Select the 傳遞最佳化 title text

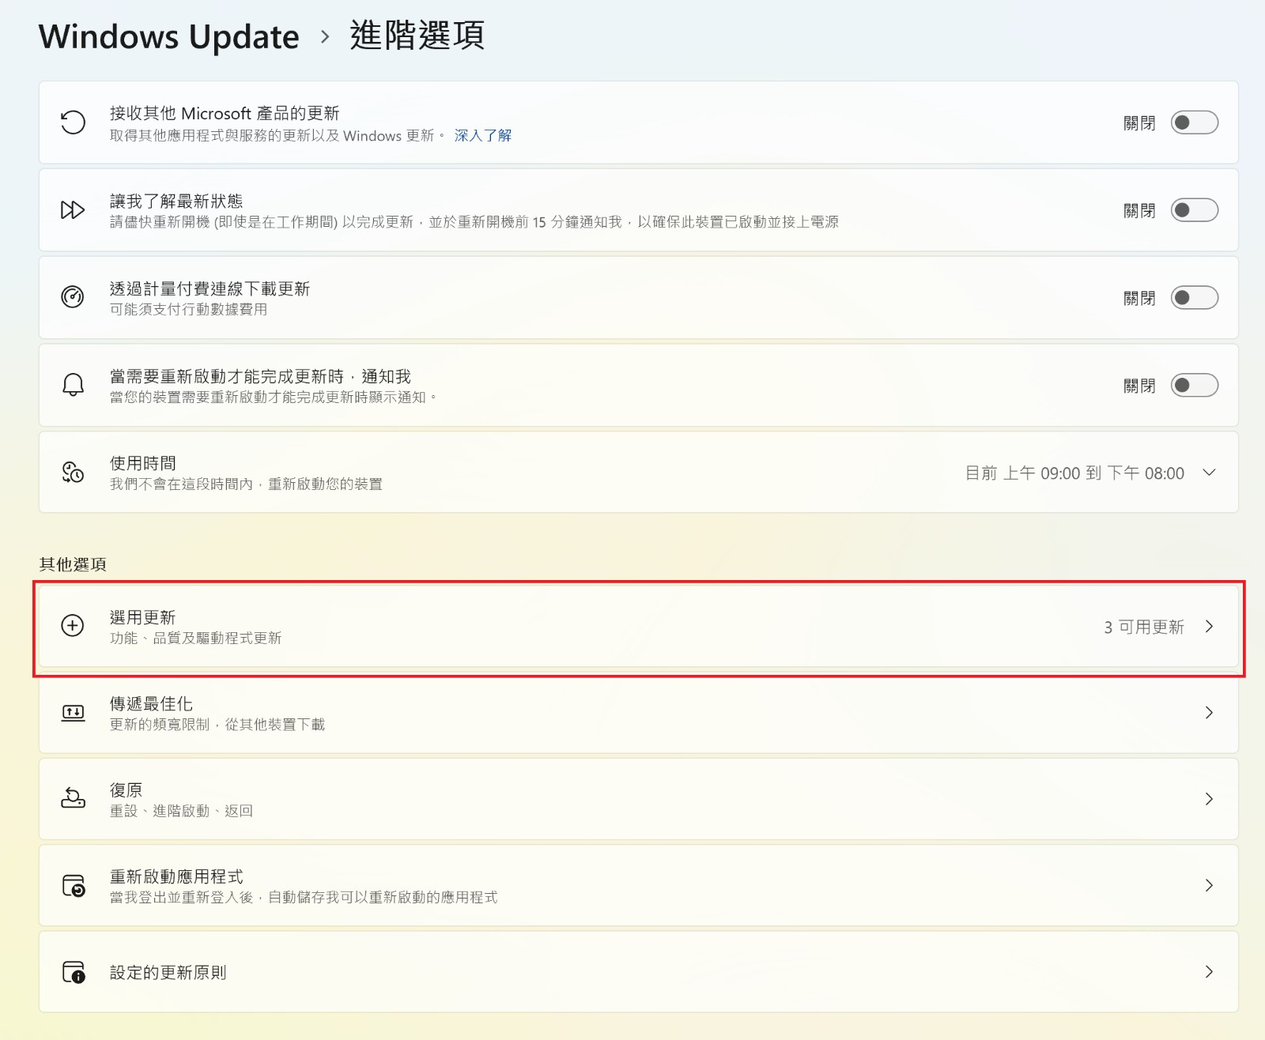[x=151, y=703]
